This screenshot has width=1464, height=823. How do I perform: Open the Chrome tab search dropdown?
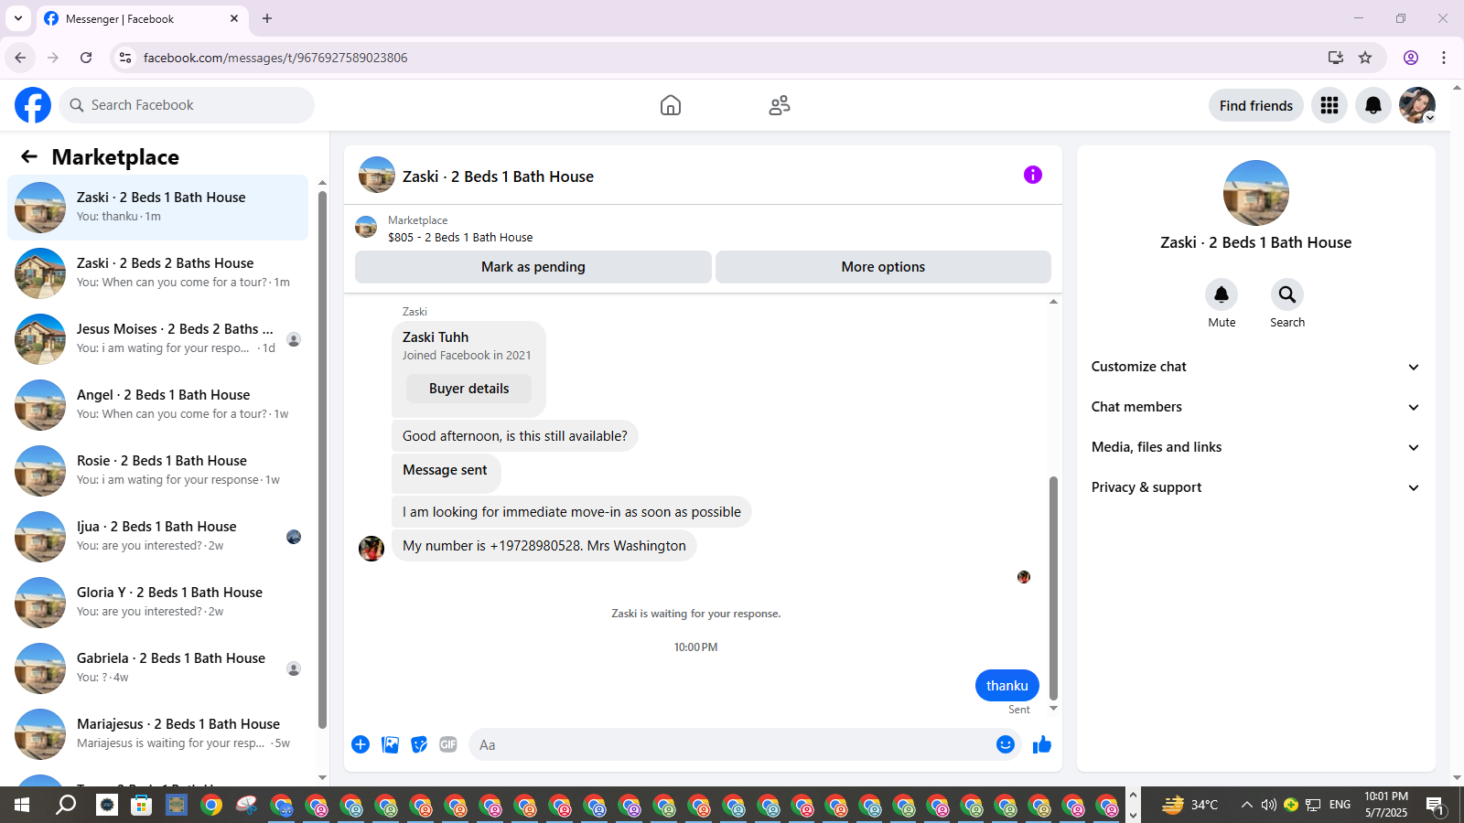[18, 18]
